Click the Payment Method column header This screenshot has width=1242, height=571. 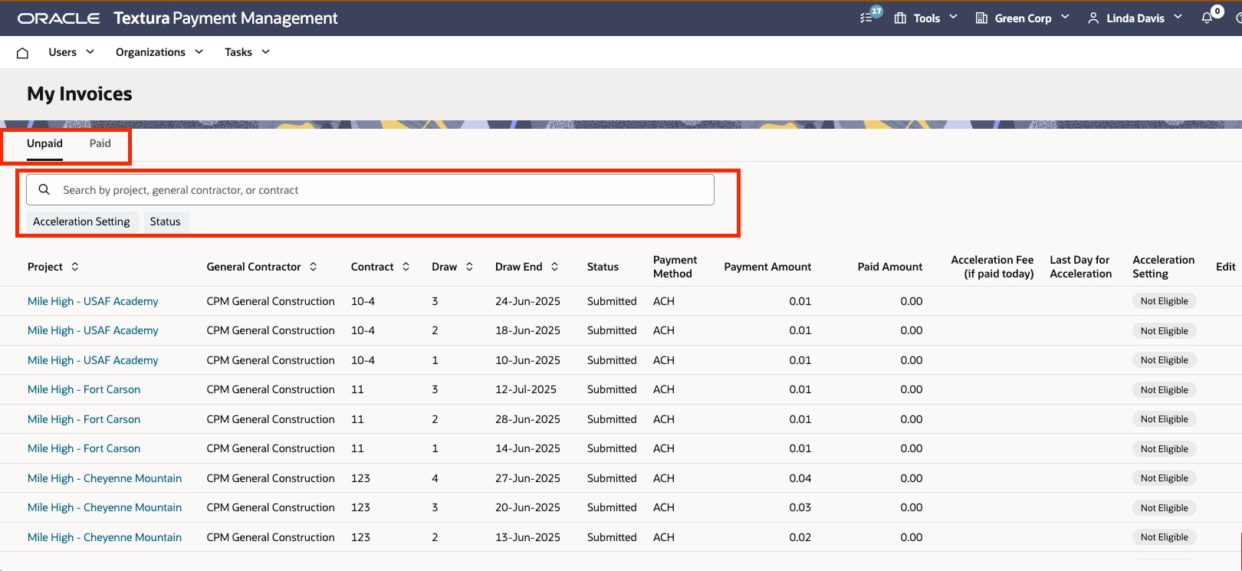(675, 267)
